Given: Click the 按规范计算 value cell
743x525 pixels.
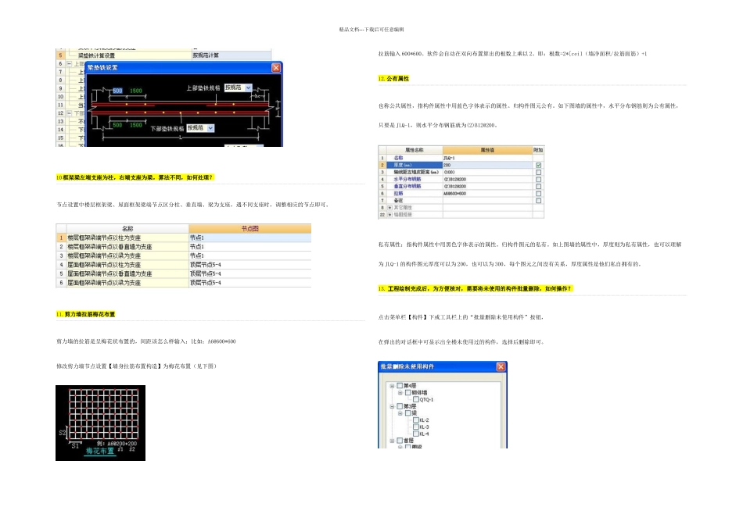Looking at the screenshot, I should tap(232, 55).
